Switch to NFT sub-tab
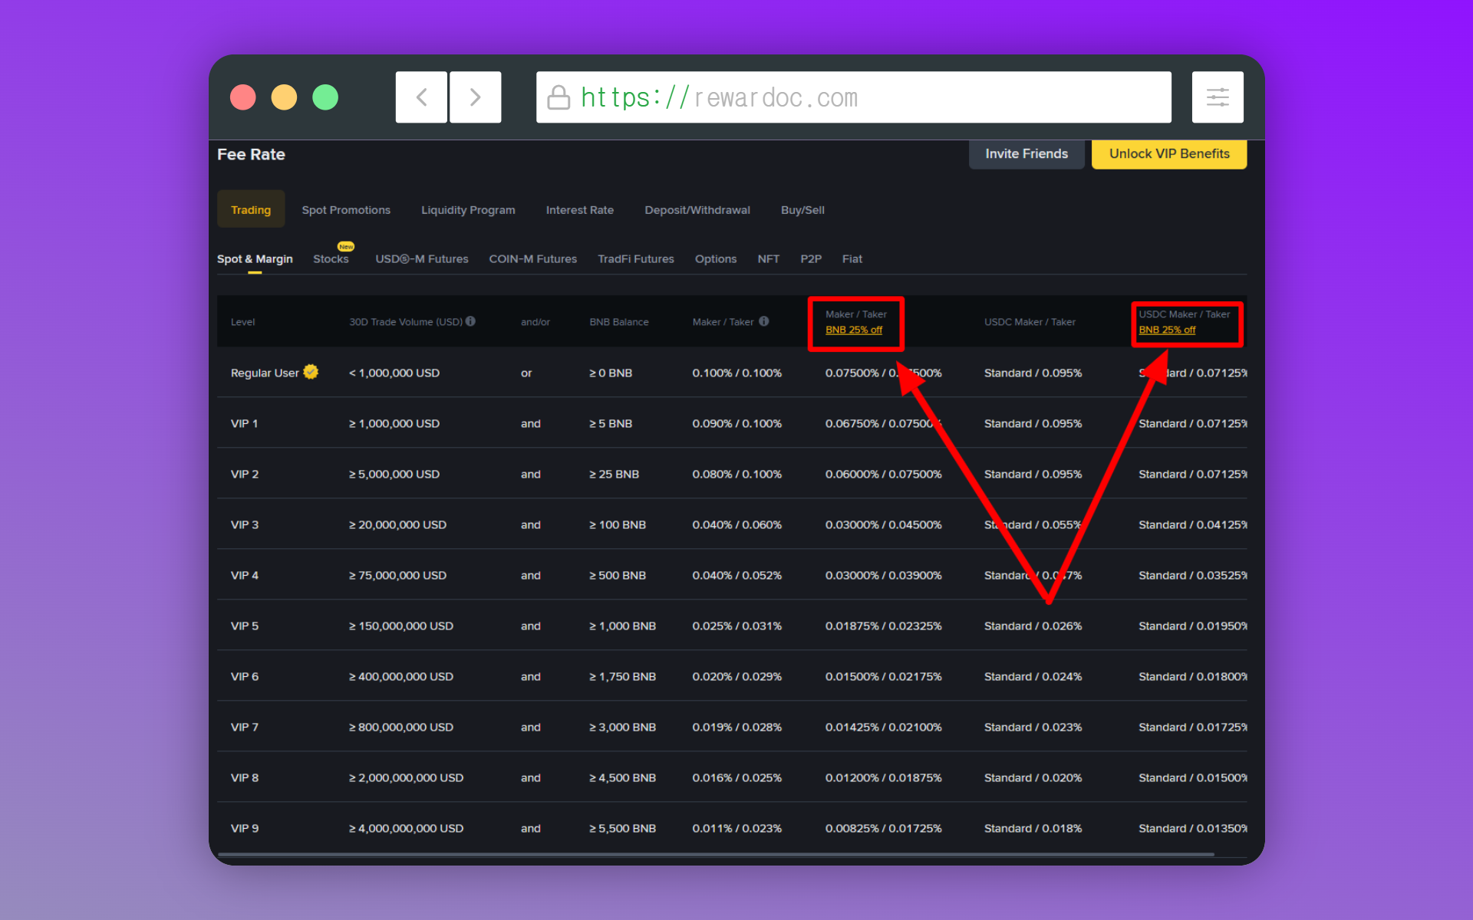 pyautogui.click(x=769, y=259)
